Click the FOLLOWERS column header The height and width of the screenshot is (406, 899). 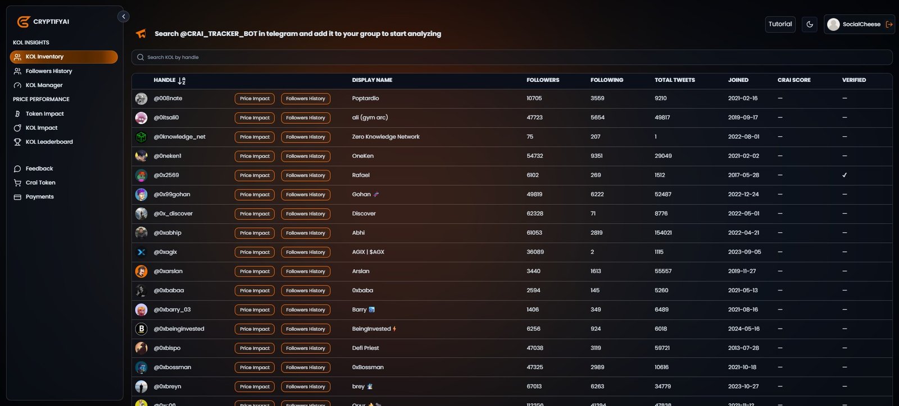coord(543,80)
